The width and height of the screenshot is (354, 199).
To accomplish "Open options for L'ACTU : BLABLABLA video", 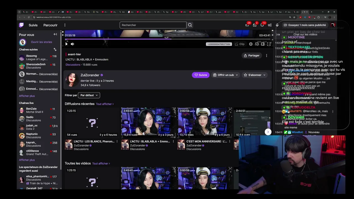I will (x=173, y=142).
